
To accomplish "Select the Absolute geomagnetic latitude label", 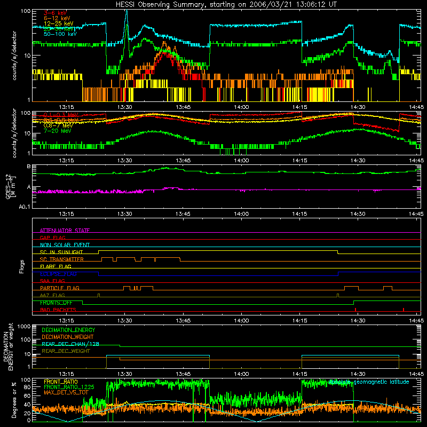I will tap(369, 382).
